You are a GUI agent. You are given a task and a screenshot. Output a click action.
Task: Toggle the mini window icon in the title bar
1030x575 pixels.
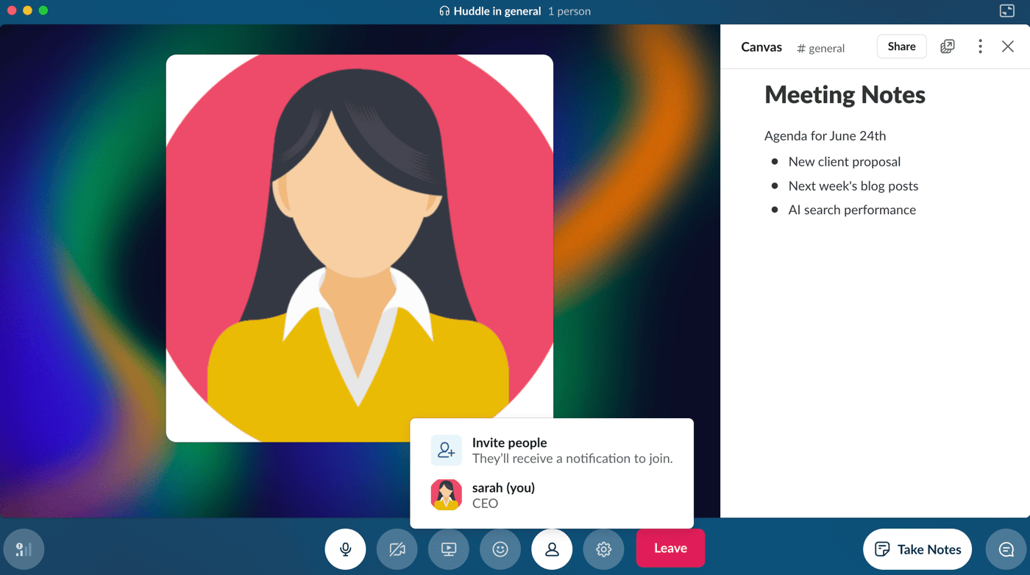pos(1007,10)
